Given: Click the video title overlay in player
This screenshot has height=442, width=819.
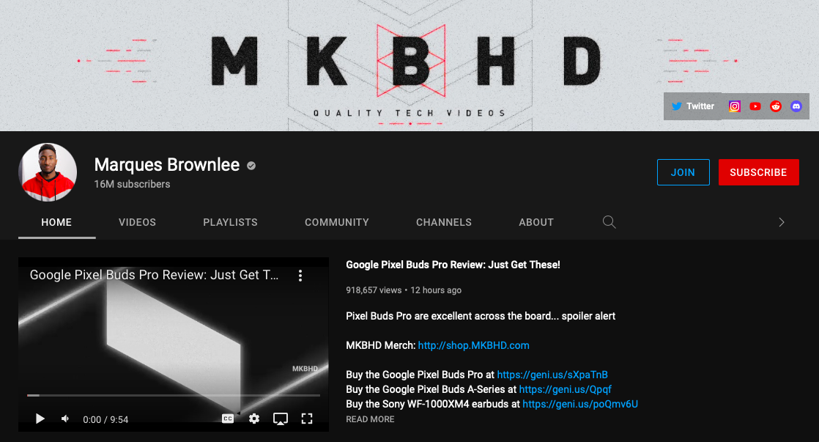Looking at the screenshot, I should 154,275.
